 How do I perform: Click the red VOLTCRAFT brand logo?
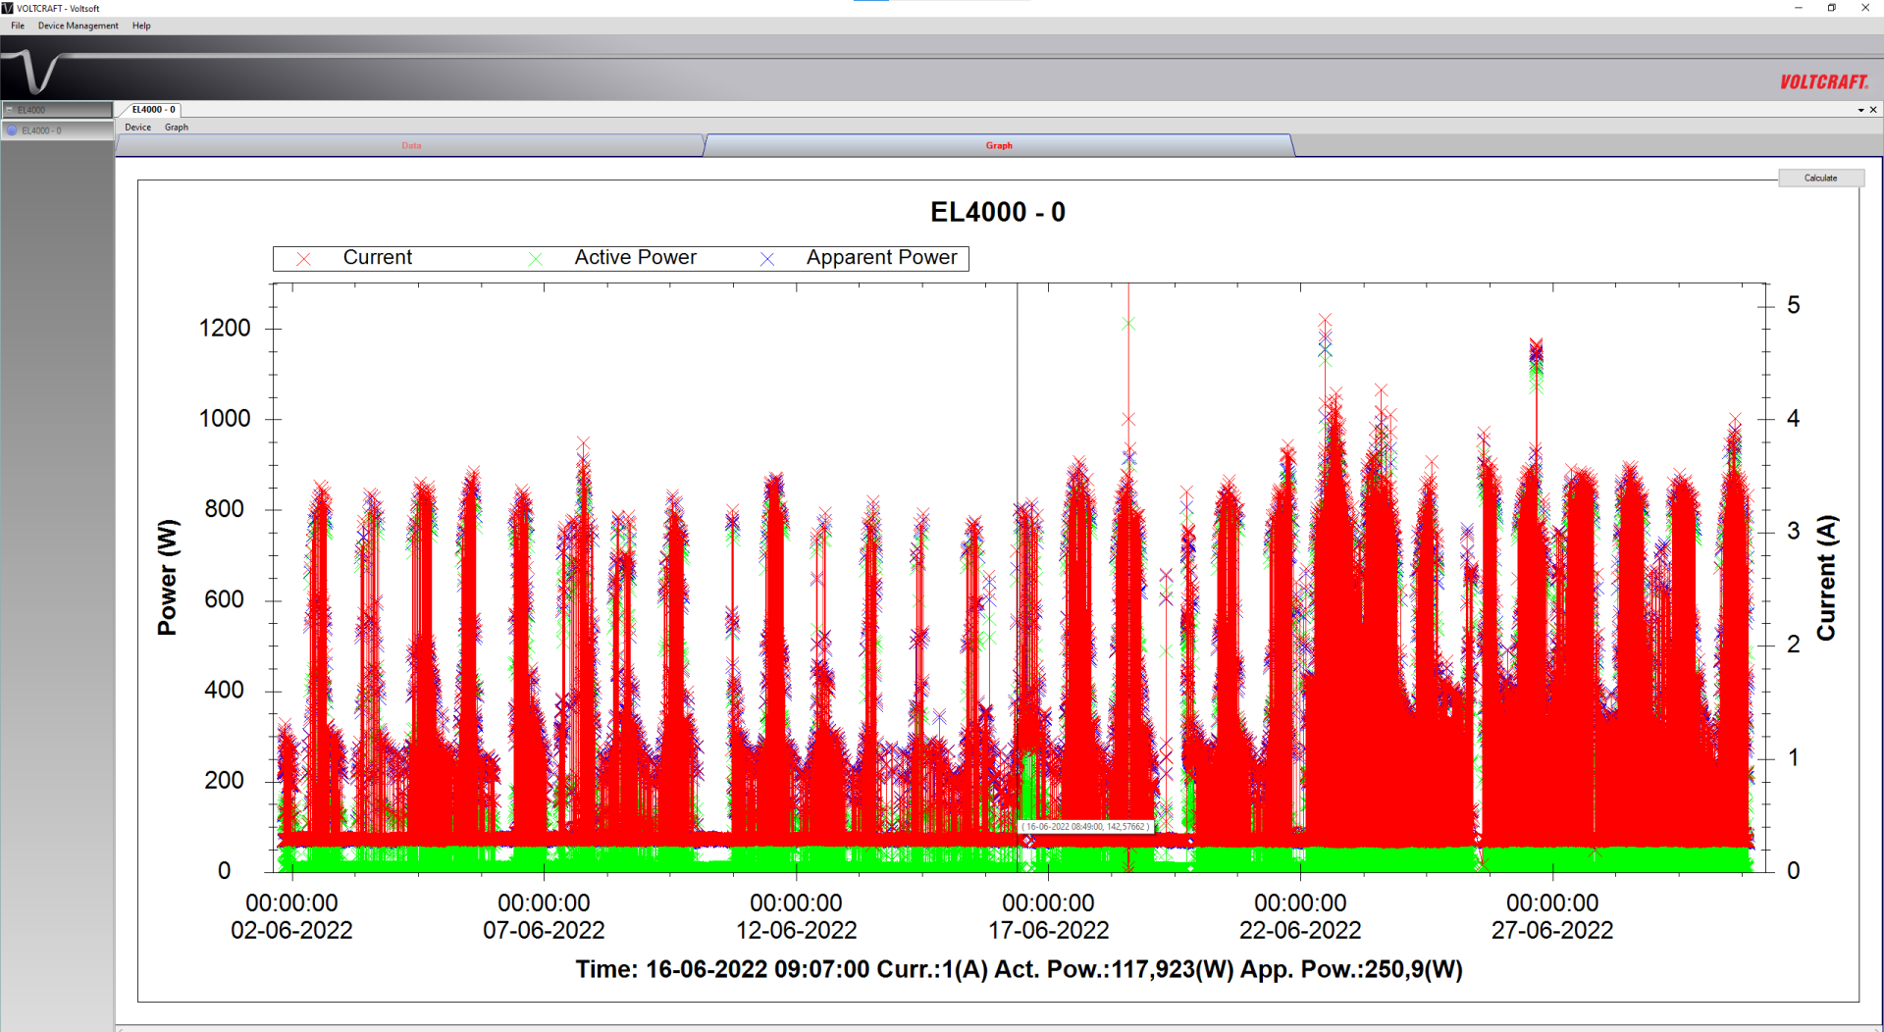pyautogui.click(x=1823, y=82)
